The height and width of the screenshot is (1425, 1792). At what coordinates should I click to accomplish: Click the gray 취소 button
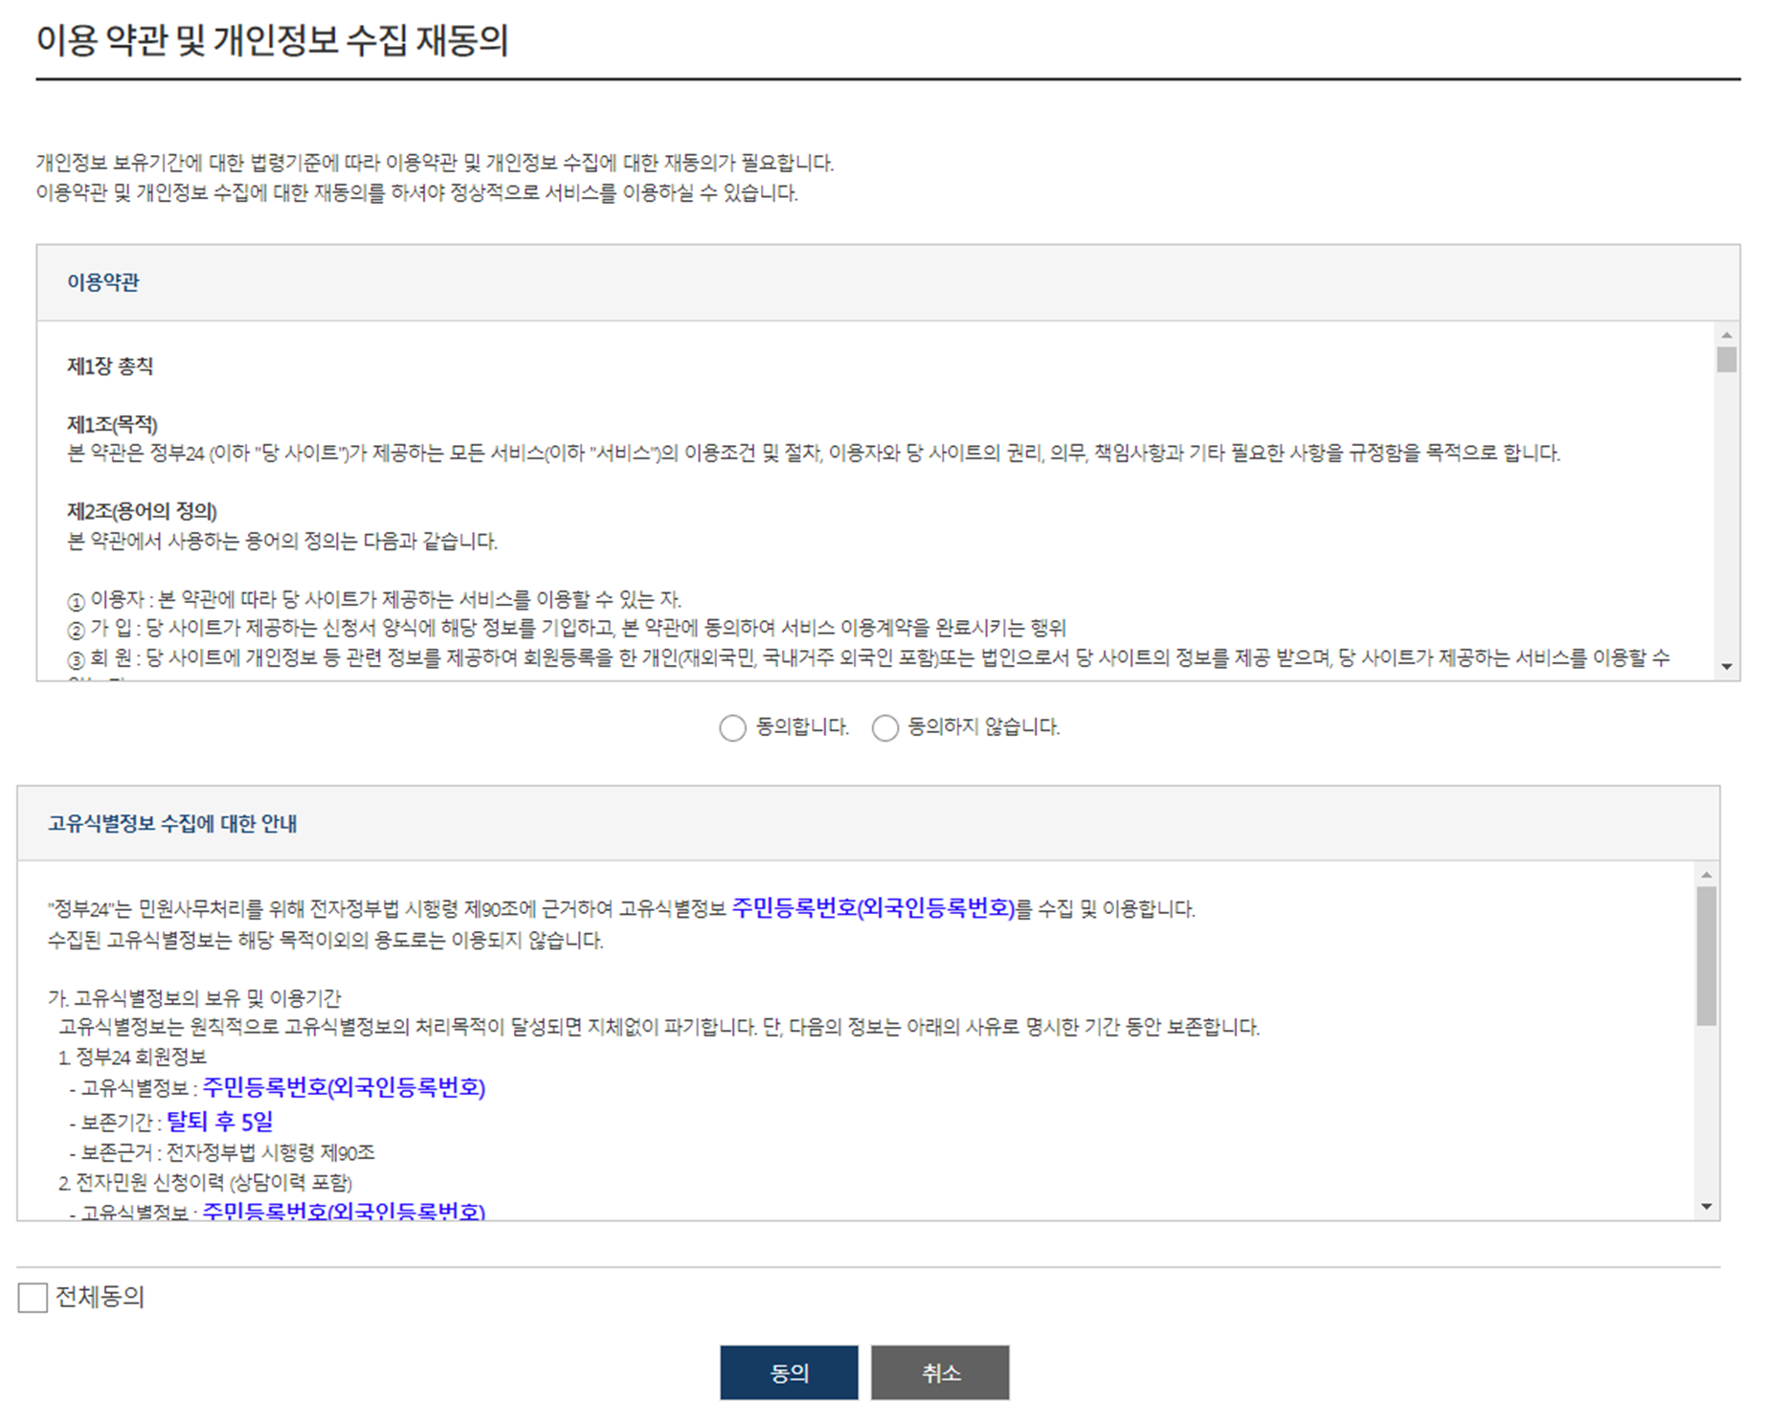tap(940, 1372)
